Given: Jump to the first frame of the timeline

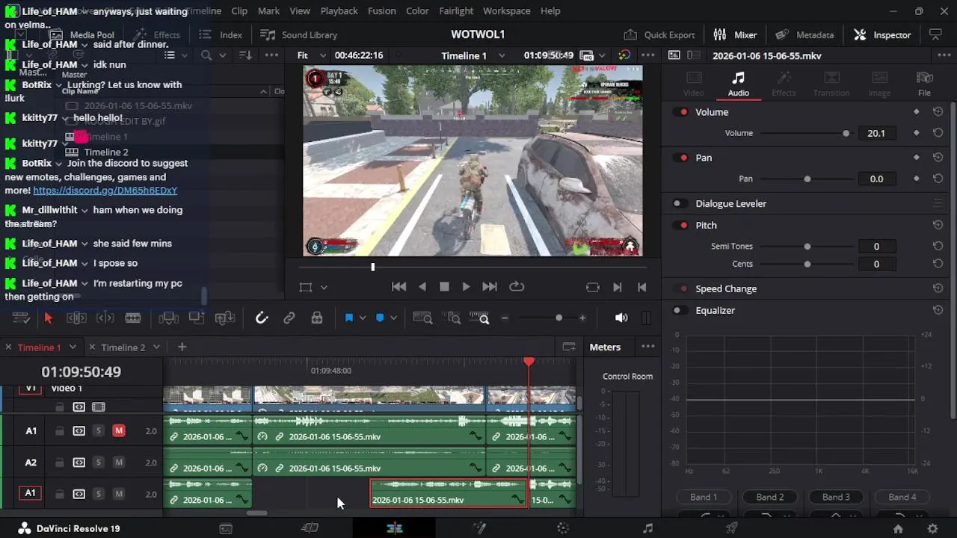Looking at the screenshot, I should click(x=399, y=287).
